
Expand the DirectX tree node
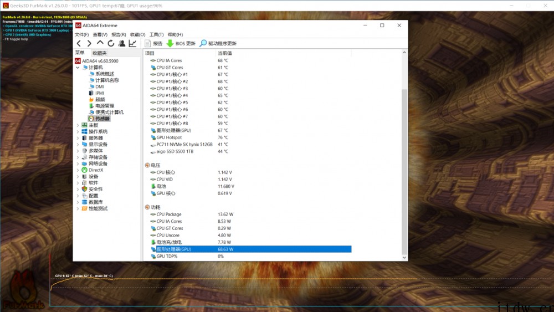point(78,170)
